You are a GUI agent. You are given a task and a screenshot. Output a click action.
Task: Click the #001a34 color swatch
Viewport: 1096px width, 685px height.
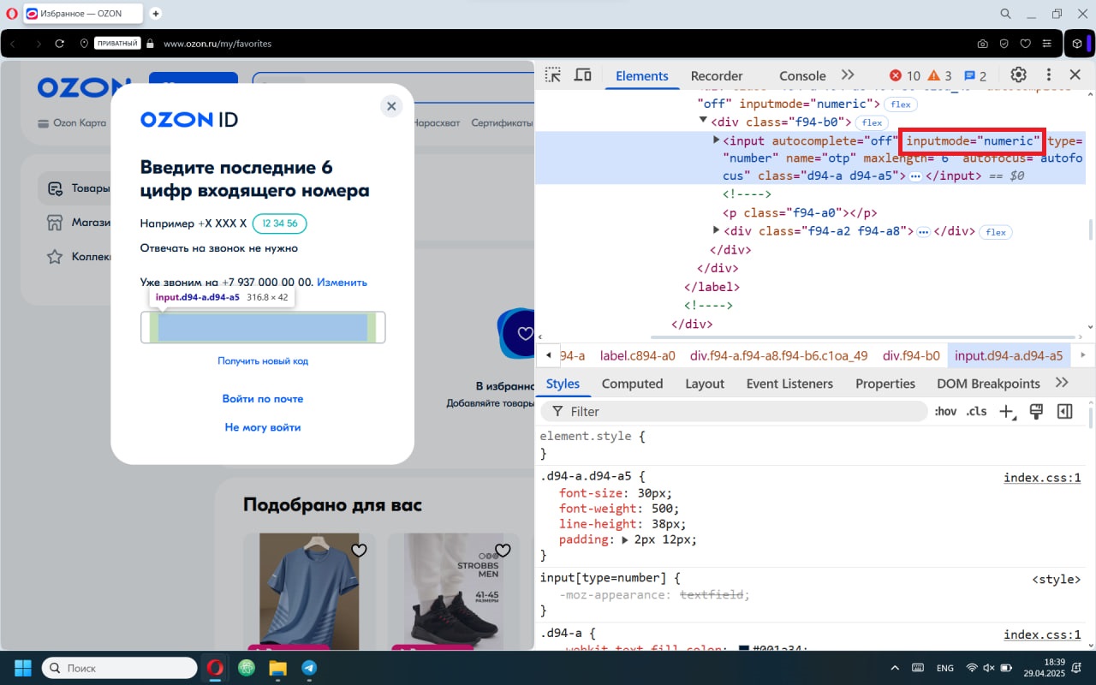(744, 650)
